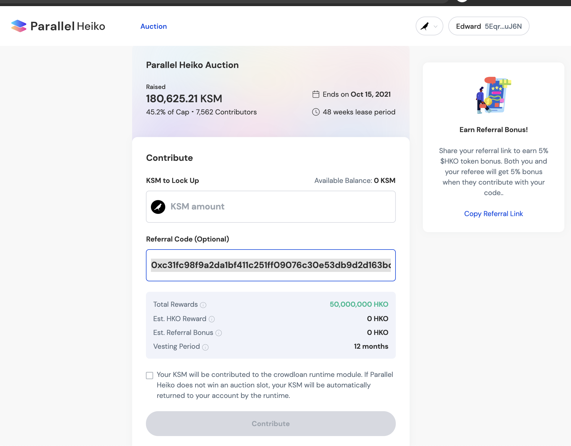The image size is (571, 446).
Task: Click the chevron beside the Kusama bird
Action: coord(436,27)
